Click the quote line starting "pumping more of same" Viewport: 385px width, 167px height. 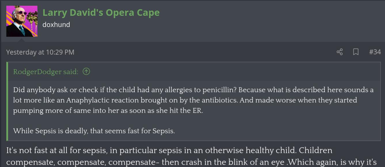coord(108,111)
